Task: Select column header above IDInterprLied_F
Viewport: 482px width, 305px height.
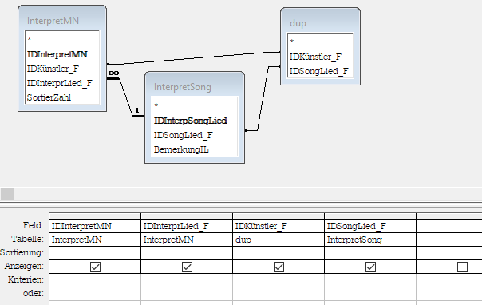Action: tap(187, 216)
